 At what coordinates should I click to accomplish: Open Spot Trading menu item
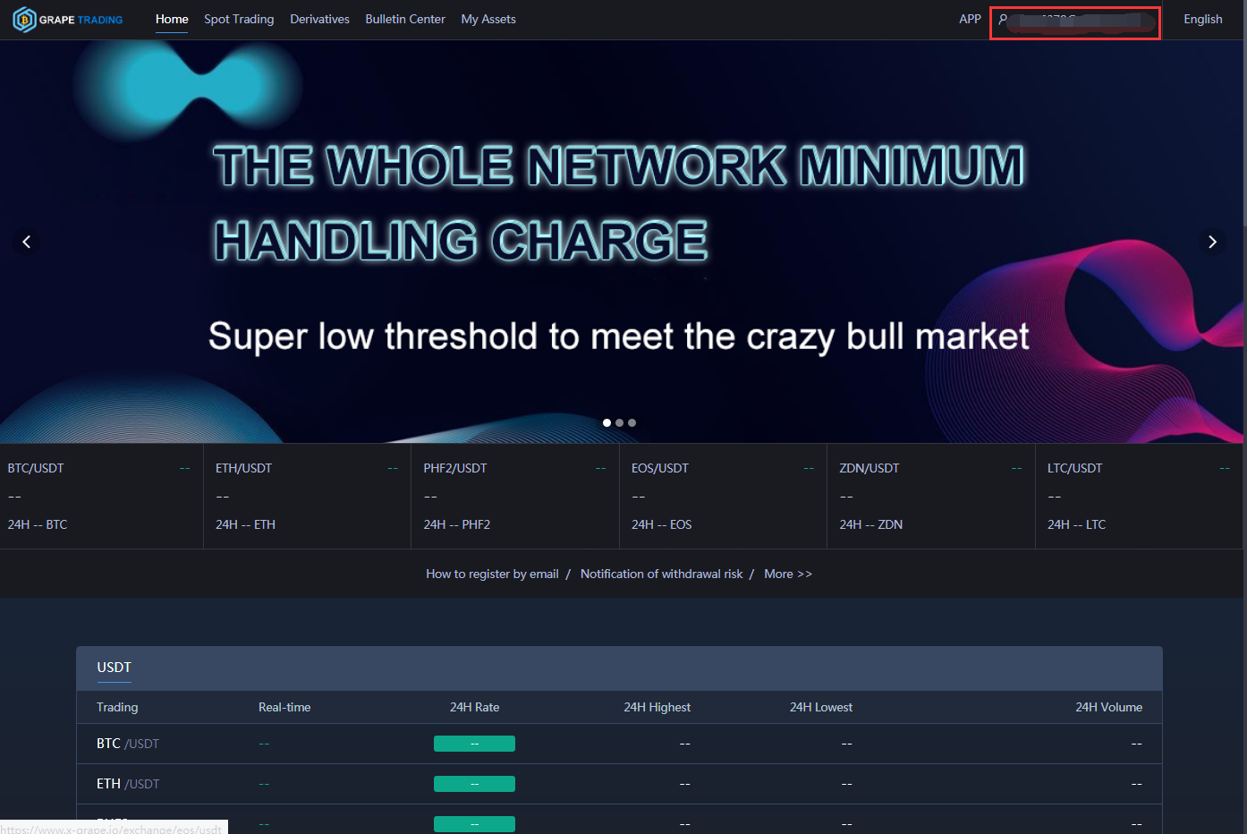tap(239, 19)
